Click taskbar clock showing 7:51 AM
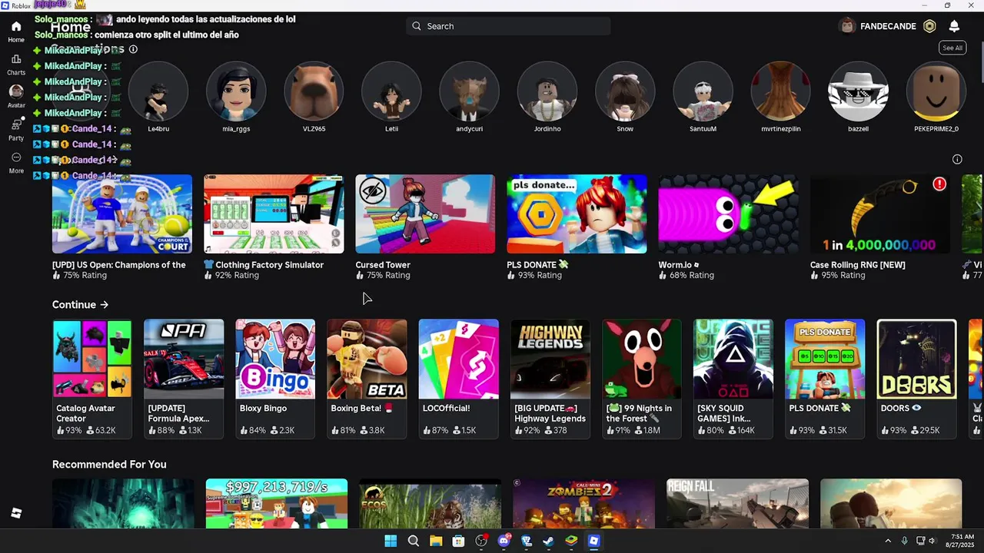Viewport: 984px width, 553px height. click(962, 541)
